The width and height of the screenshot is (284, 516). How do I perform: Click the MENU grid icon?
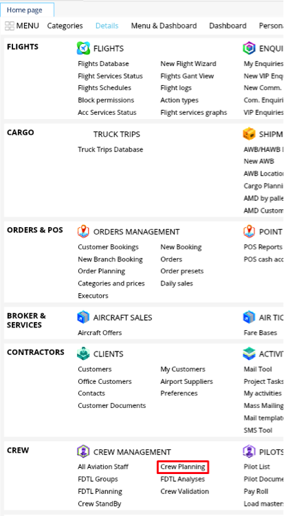tap(10, 25)
